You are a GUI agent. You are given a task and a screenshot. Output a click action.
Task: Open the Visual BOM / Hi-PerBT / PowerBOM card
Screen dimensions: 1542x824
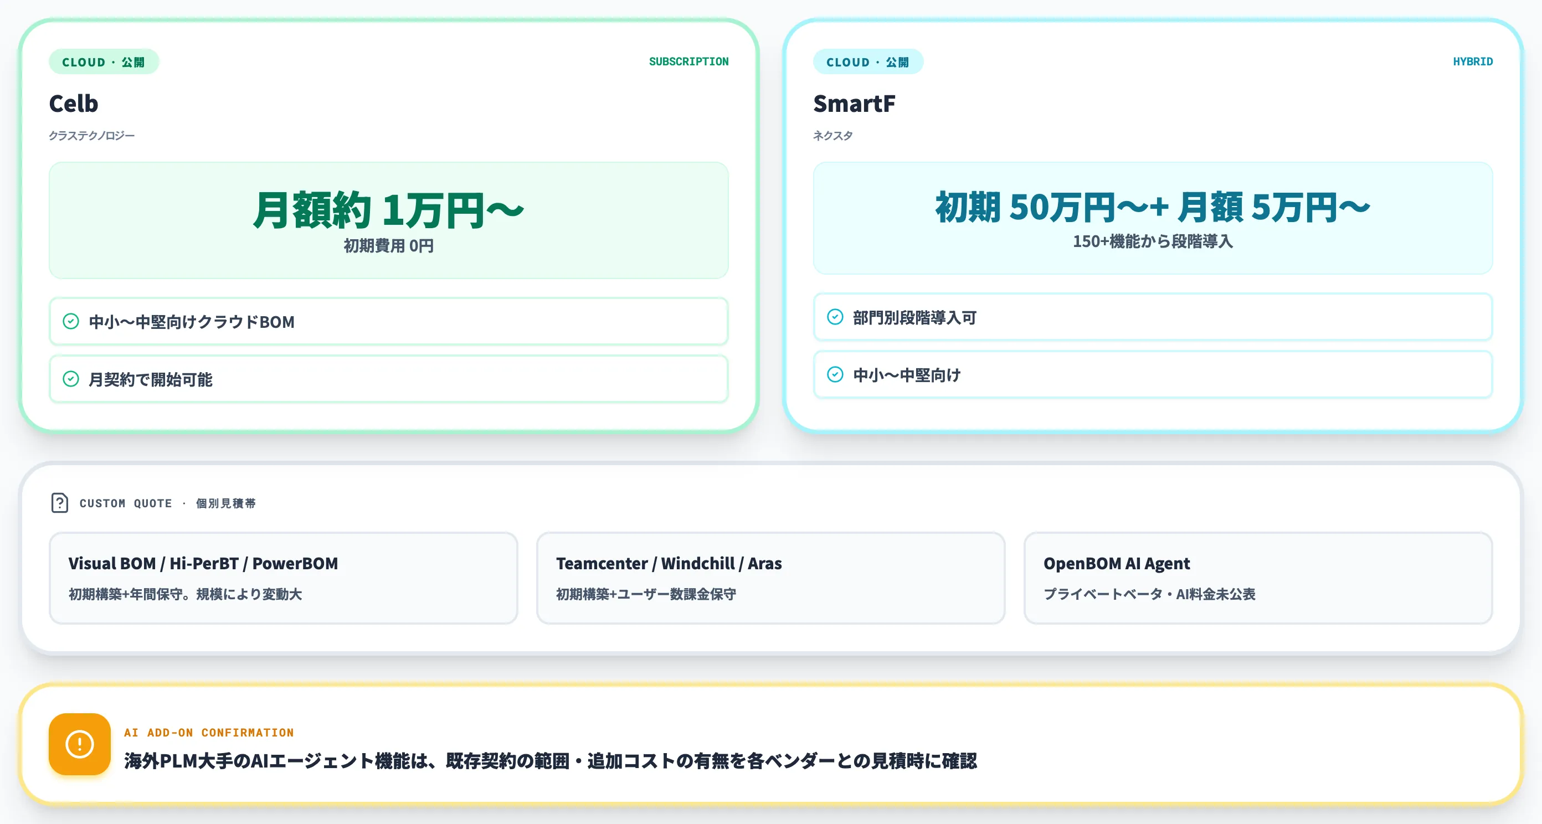[x=283, y=578]
